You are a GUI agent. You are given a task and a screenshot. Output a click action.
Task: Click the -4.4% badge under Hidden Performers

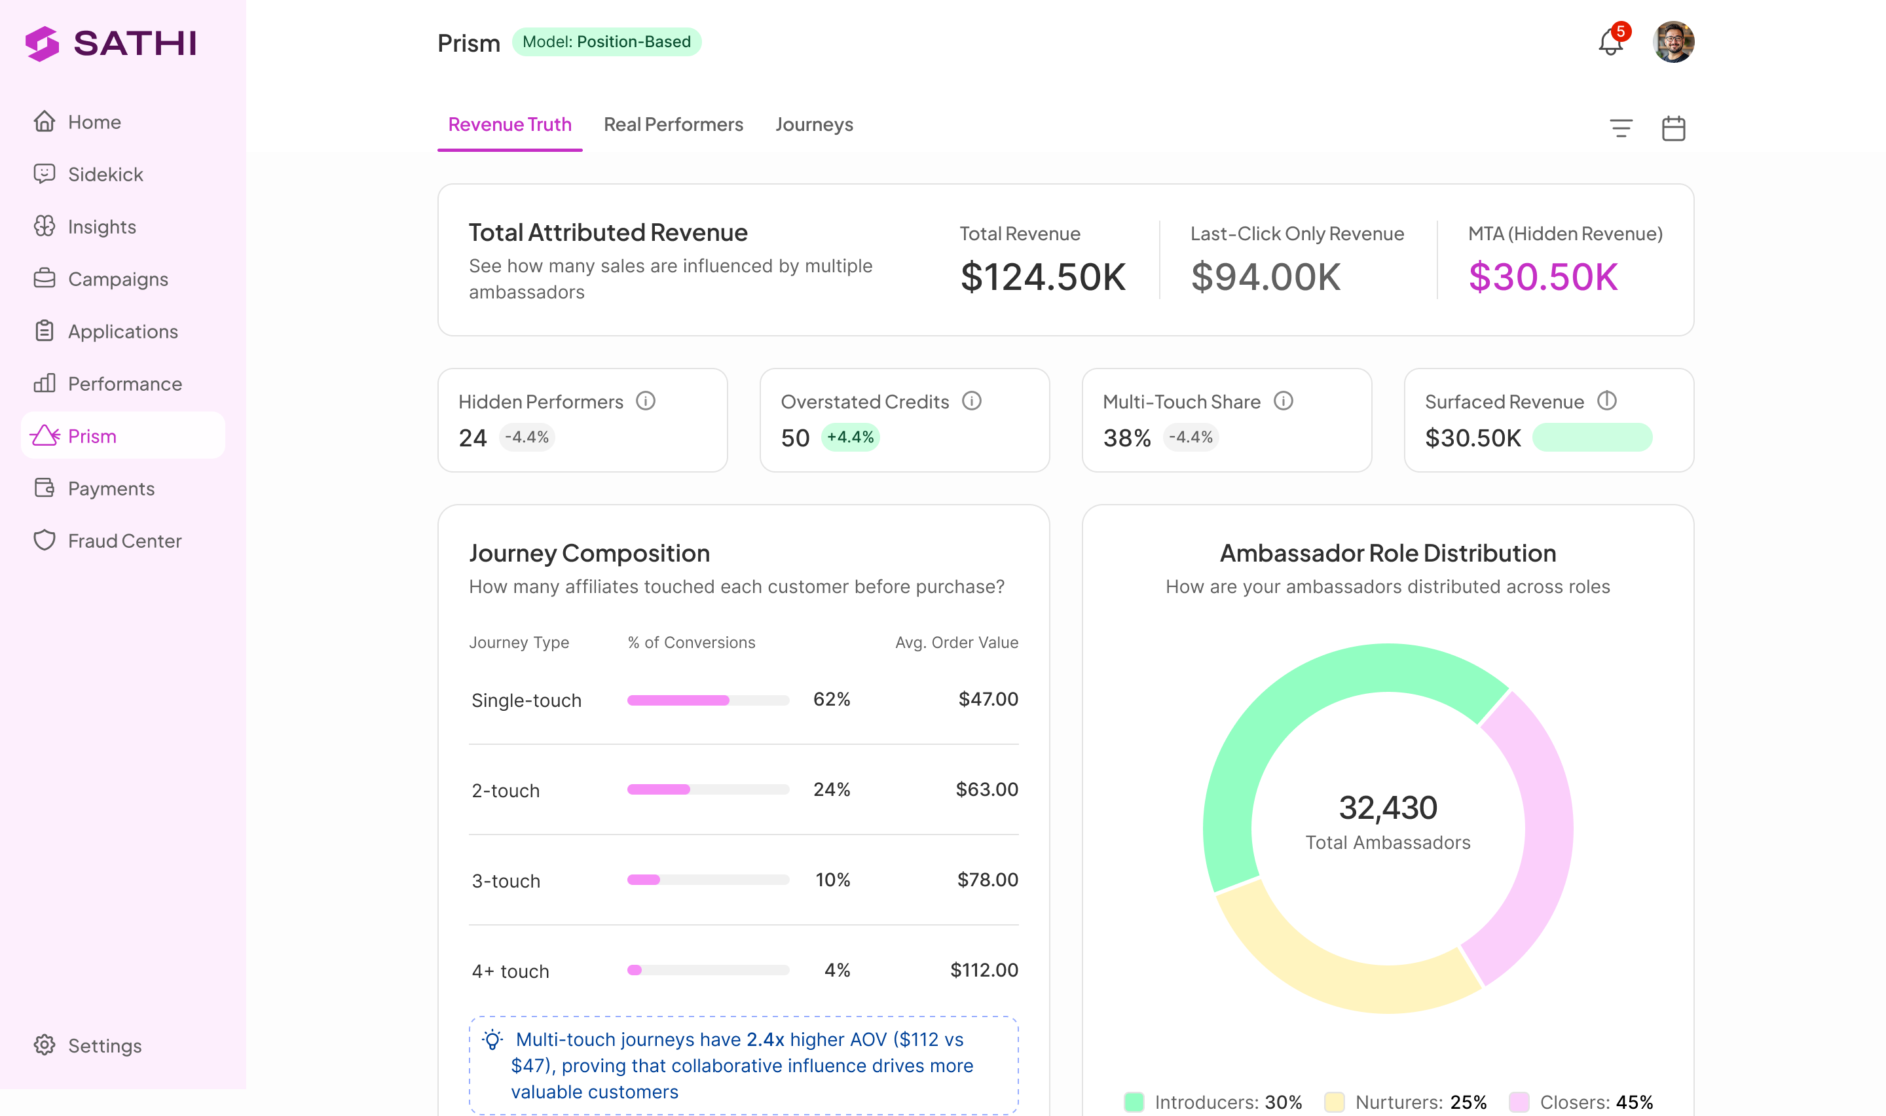point(527,437)
